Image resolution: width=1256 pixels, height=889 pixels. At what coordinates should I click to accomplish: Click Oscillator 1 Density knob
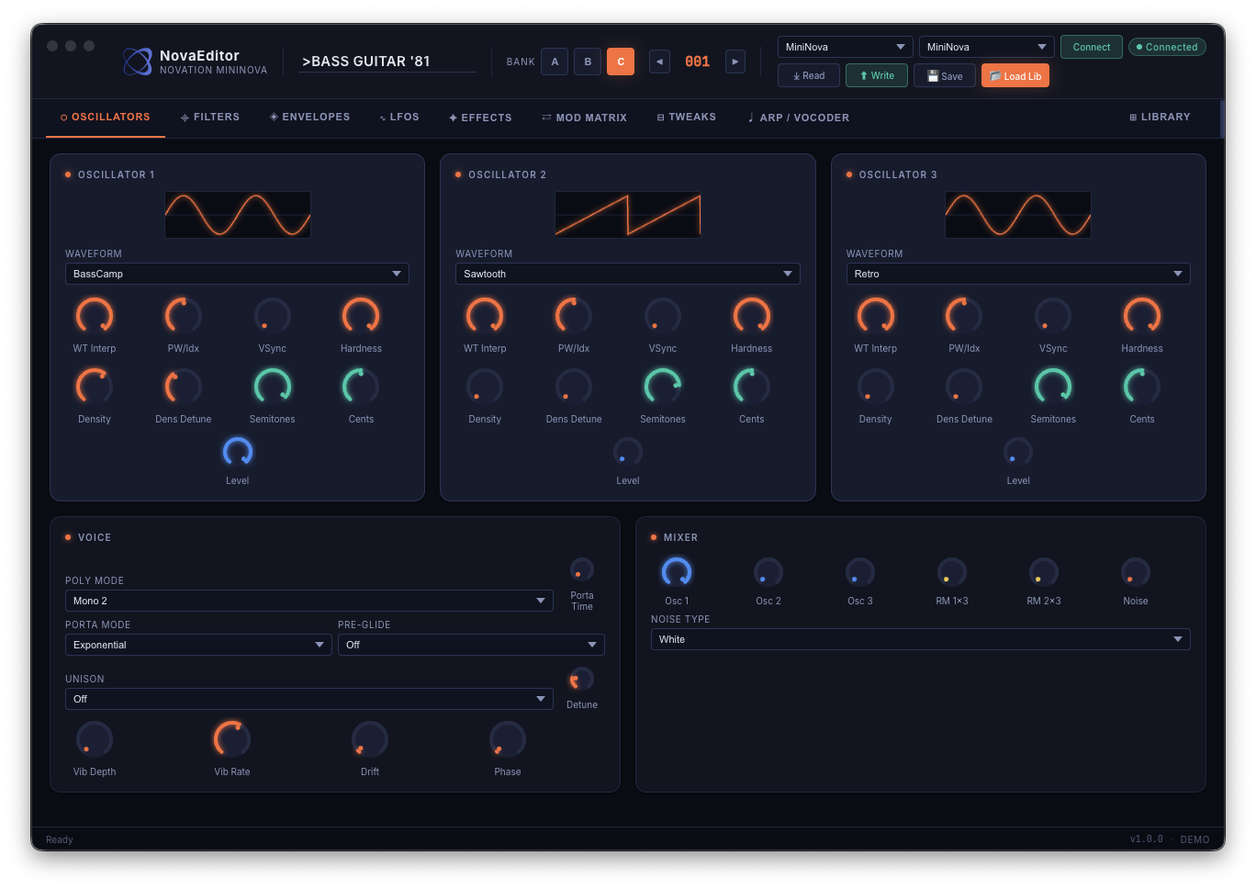coord(95,387)
